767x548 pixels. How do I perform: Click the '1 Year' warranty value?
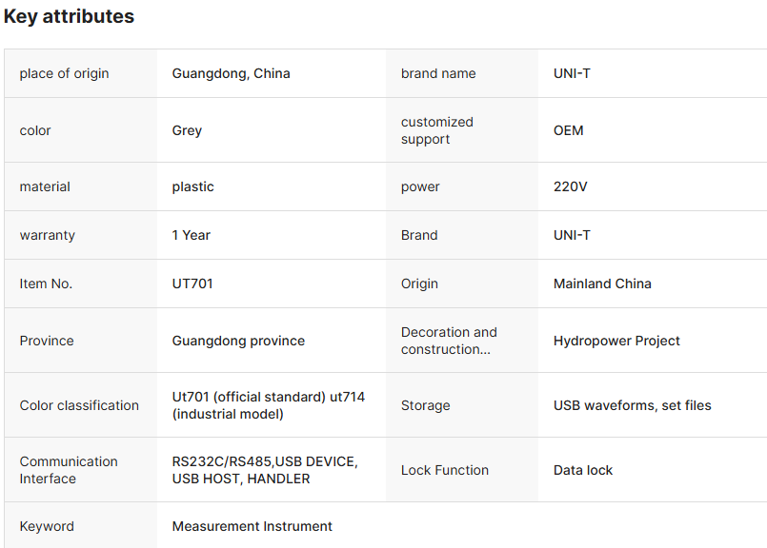(191, 235)
